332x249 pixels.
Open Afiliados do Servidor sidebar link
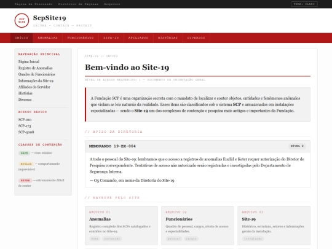pyautogui.click(x=34, y=87)
